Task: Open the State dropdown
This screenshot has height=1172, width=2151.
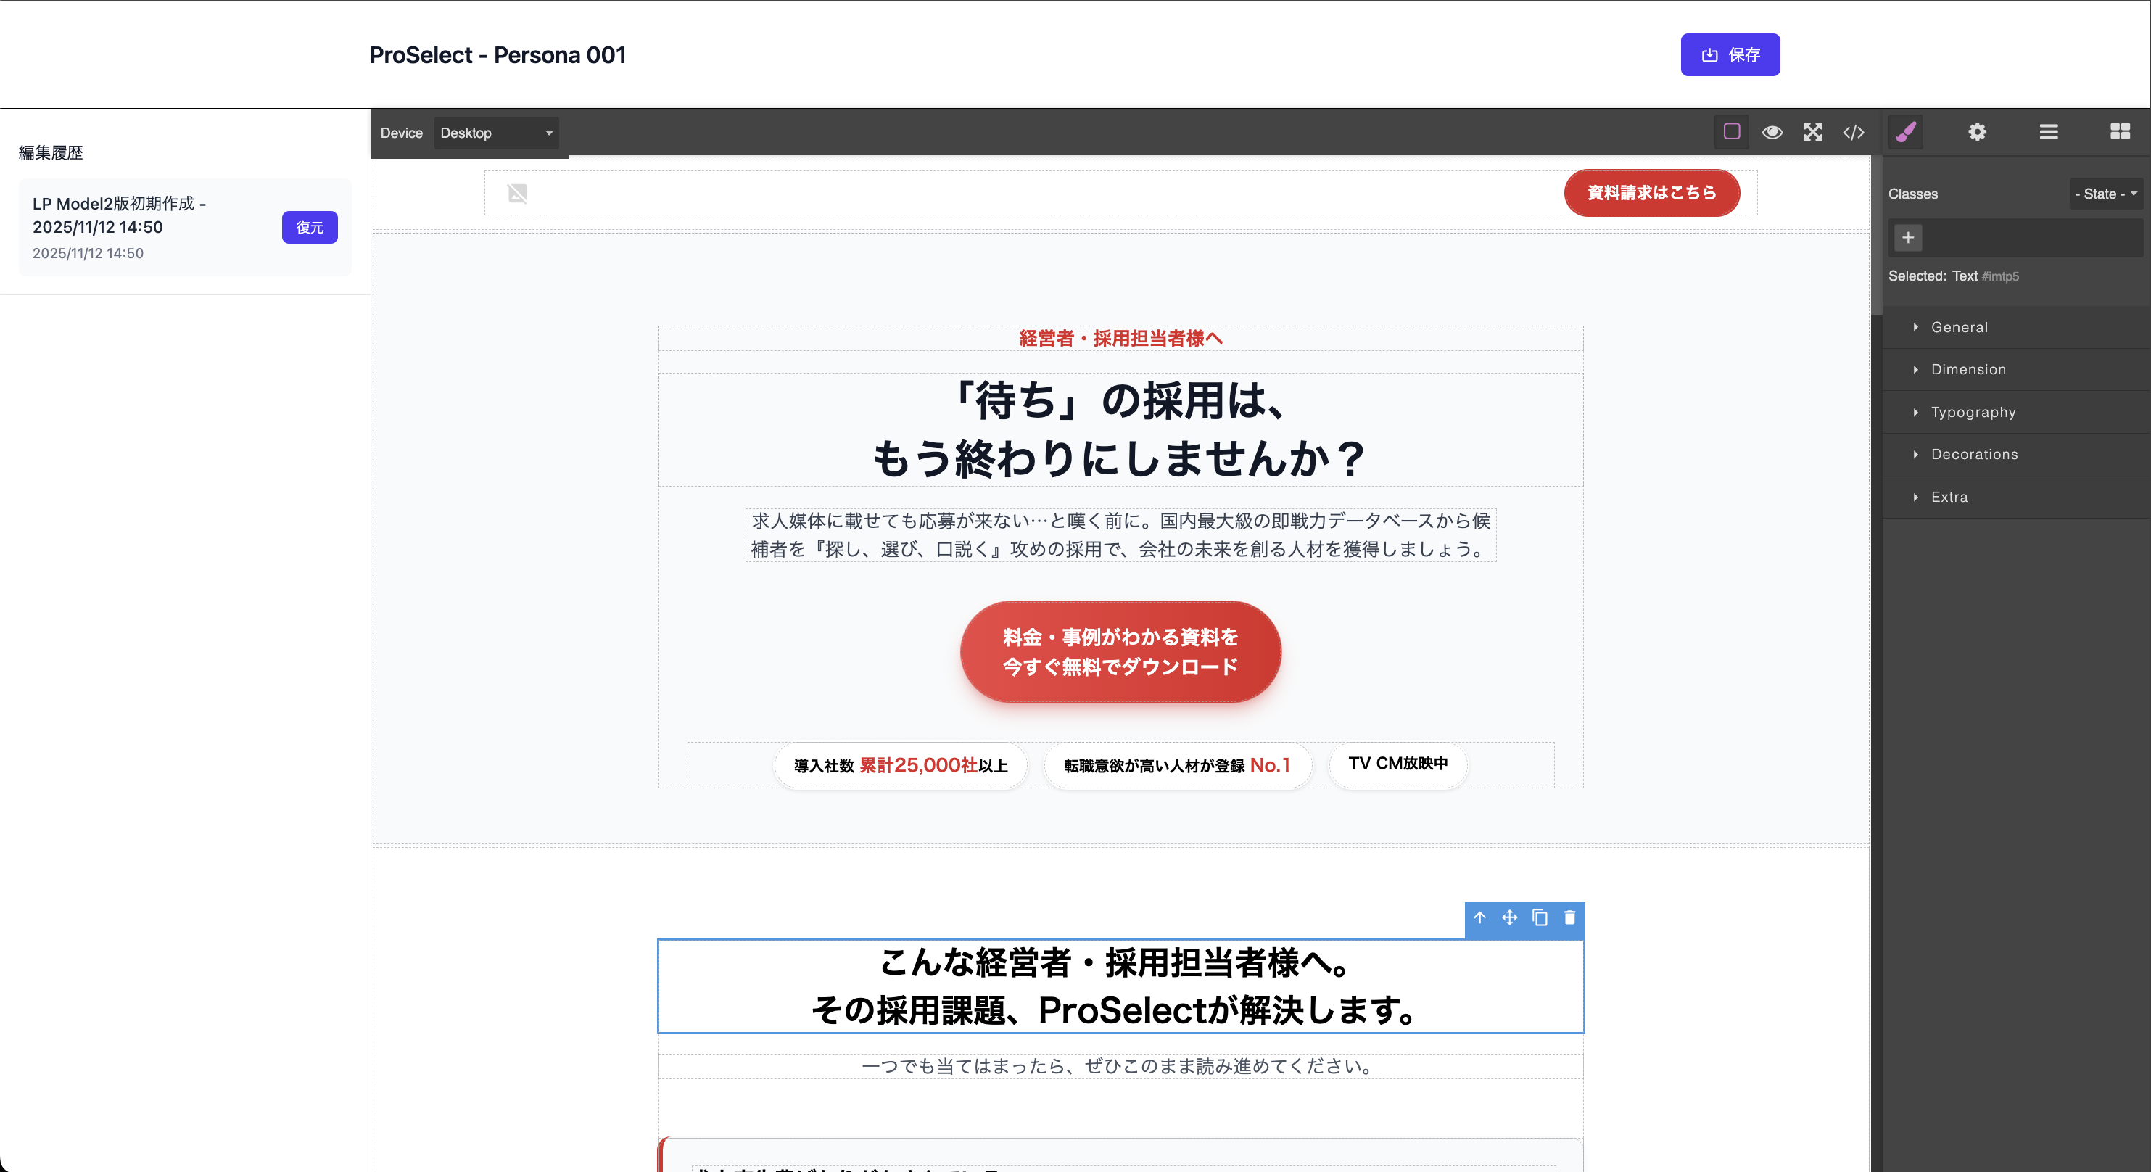Action: pyautogui.click(x=2106, y=194)
